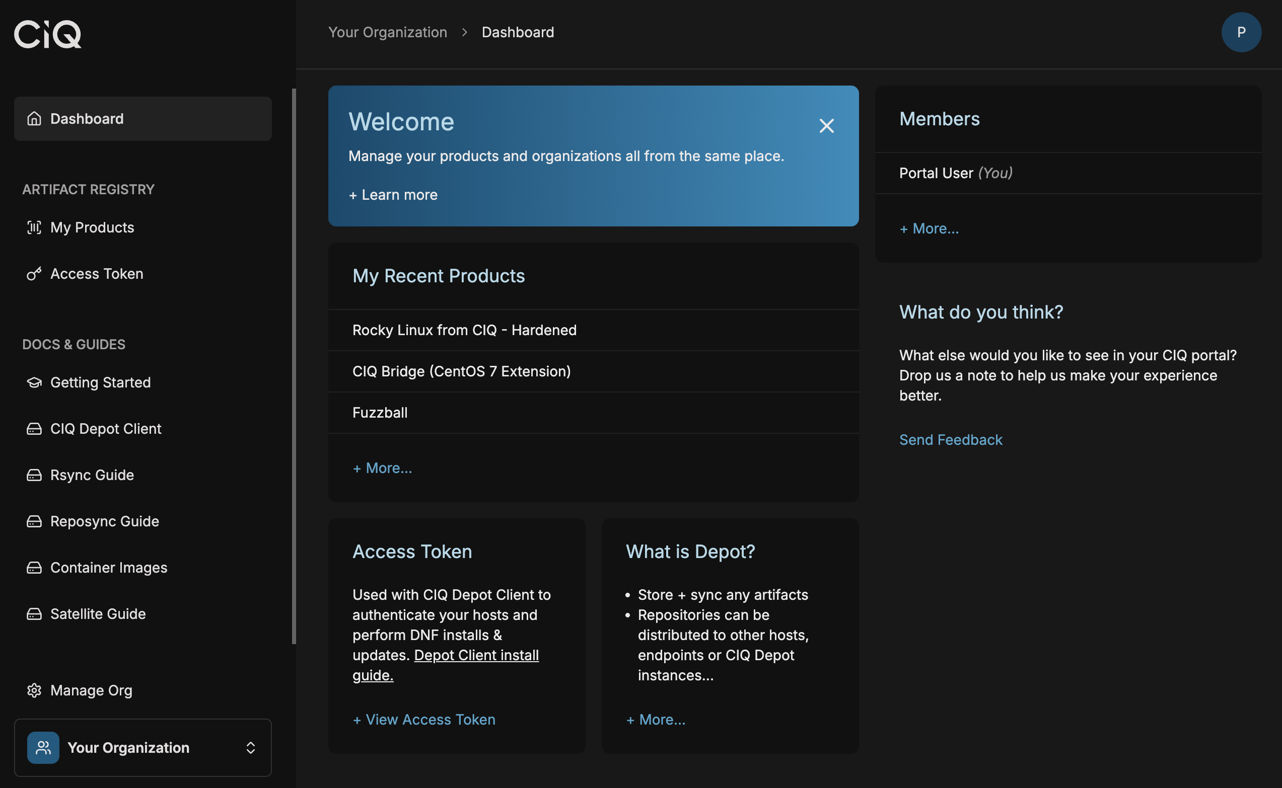Viewport: 1282px width, 788px height.
Task: Click the Reposync Guide drive icon
Action: (x=34, y=521)
